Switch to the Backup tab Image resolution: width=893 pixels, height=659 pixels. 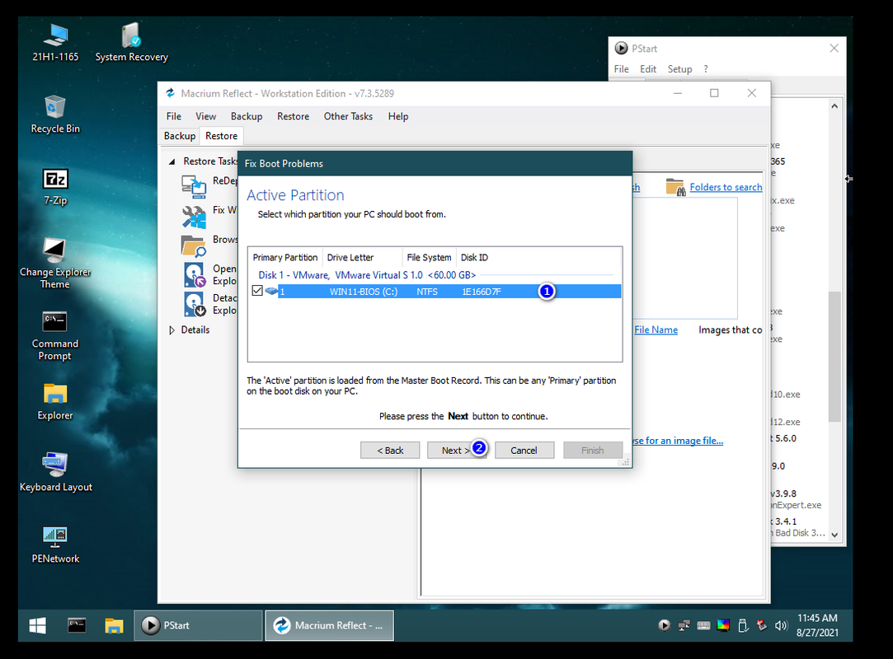180,136
